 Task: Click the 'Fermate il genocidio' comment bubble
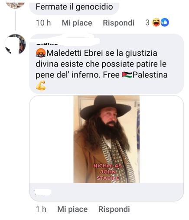pos(74,7)
